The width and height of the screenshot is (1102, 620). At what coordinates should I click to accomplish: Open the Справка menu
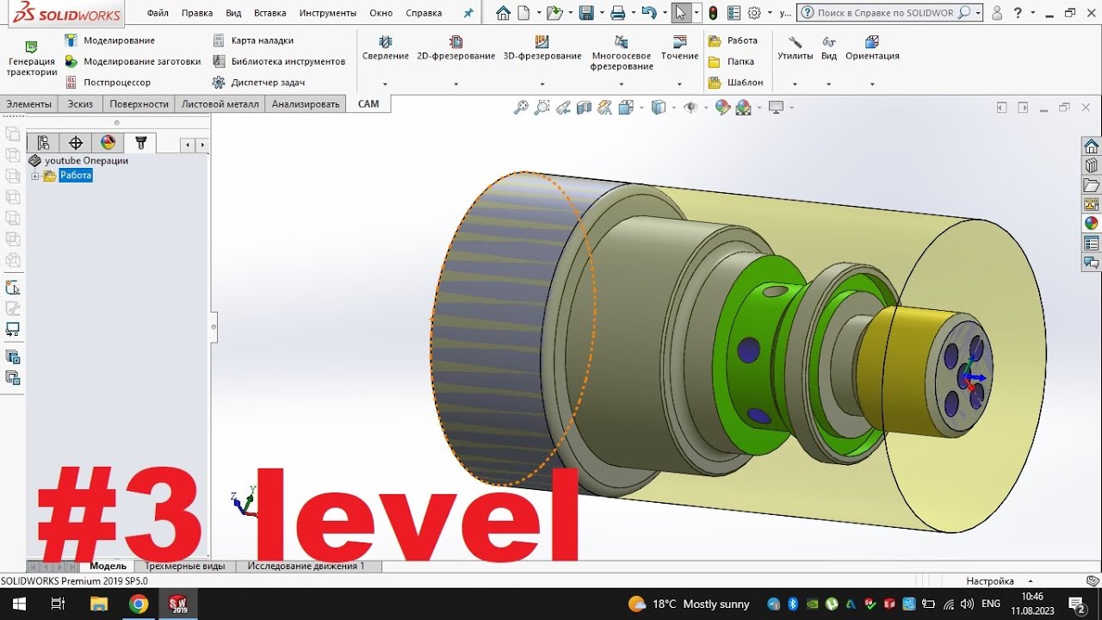click(424, 13)
